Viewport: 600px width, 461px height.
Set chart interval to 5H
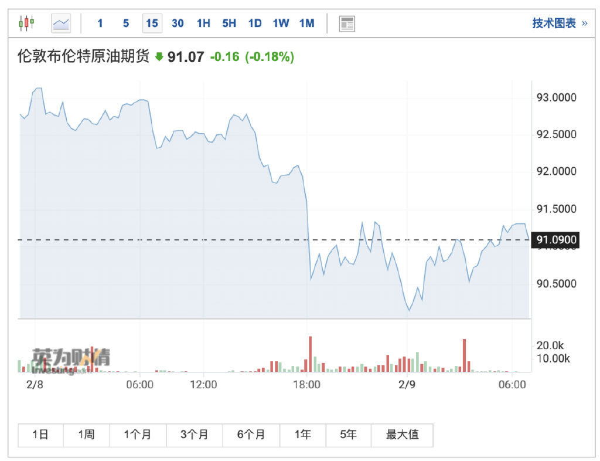tap(229, 23)
